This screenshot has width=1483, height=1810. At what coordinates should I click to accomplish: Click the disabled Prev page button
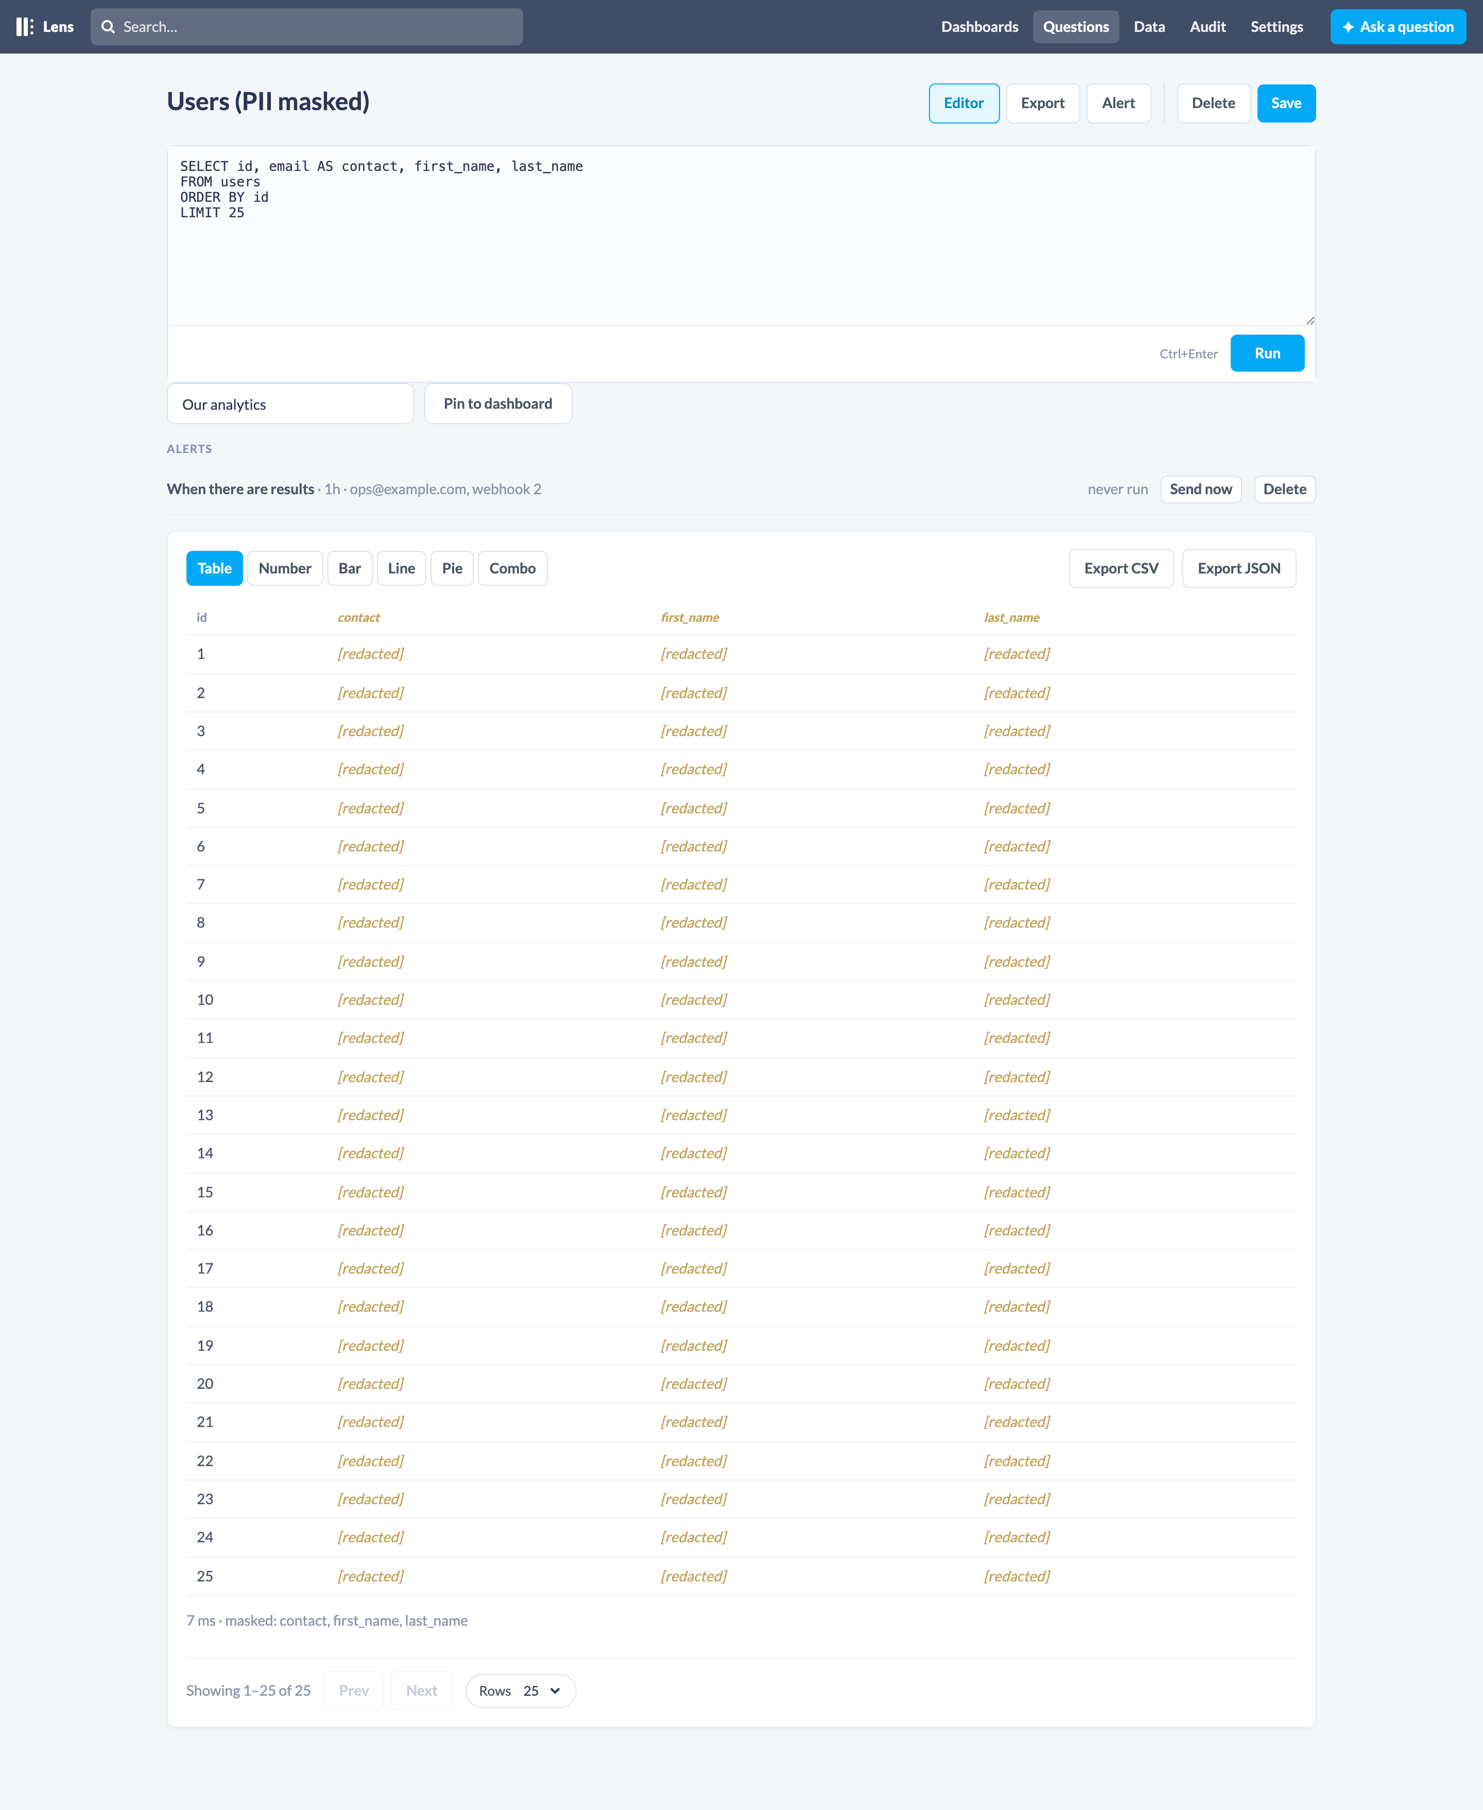354,1691
